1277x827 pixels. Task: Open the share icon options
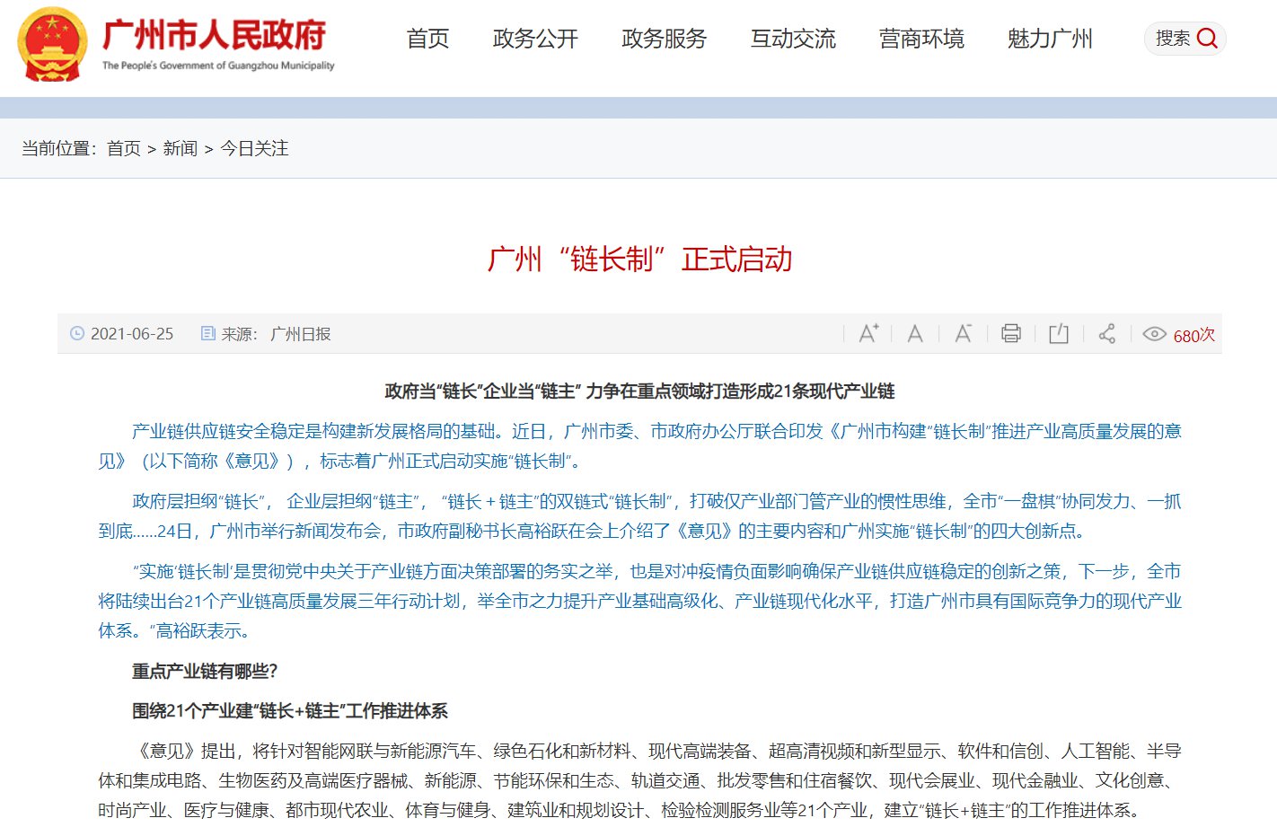(x=1107, y=334)
